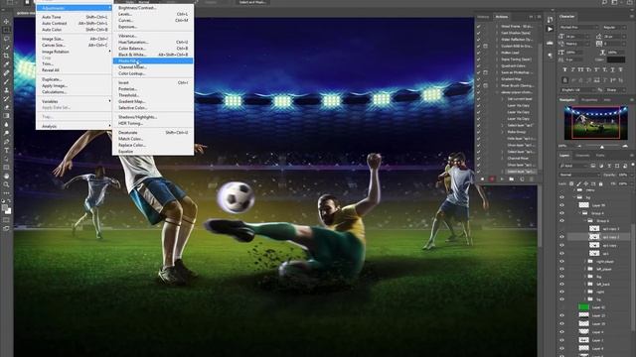Collapse the Group 4 folder
Screen dimensions: 636x357
pos(580,213)
